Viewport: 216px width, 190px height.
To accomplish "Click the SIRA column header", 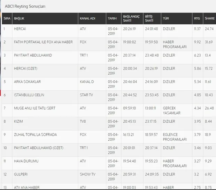I will (6, 18).
